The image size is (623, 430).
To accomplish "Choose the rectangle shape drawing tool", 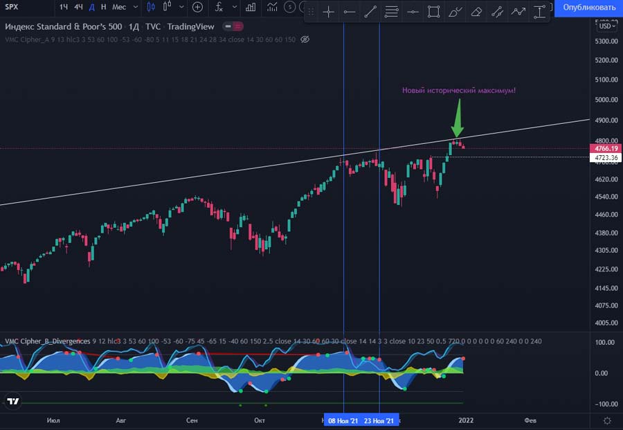I will point(433,12).
